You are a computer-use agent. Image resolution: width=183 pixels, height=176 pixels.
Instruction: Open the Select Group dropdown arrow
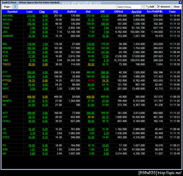click(142, 7)
